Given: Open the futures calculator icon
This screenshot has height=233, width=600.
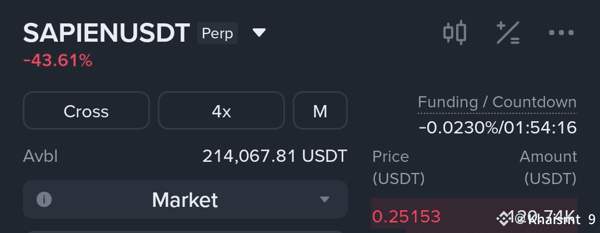Looking at the screenshot, I should pyautogui.click(x=508, y=33).
